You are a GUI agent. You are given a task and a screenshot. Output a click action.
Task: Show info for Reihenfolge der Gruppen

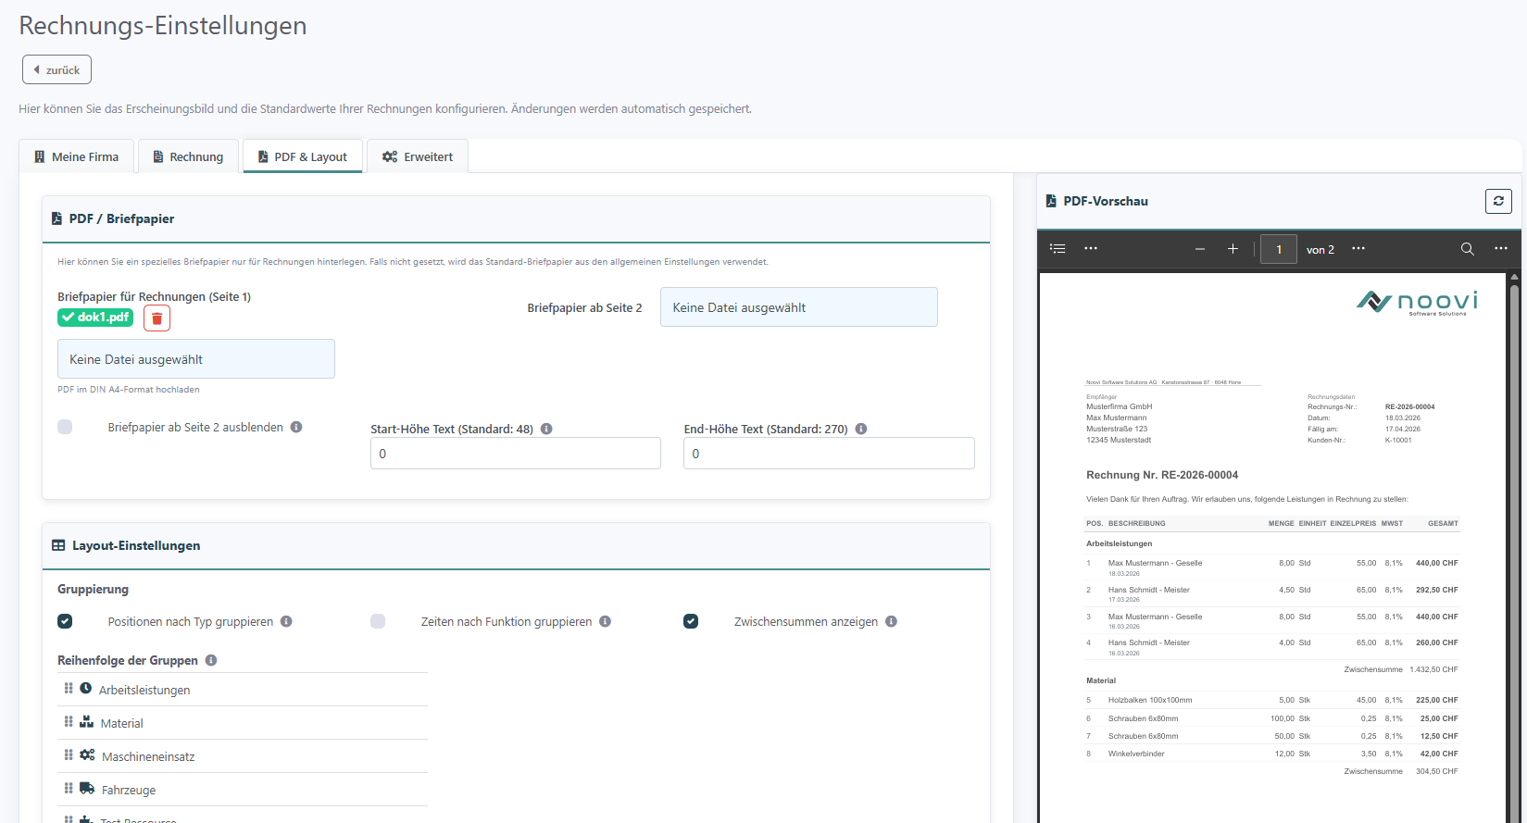[x=211, y=660]
